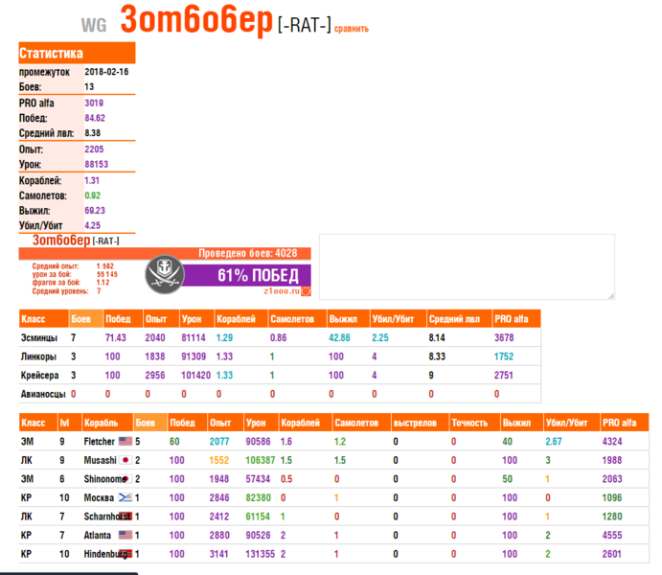662x575 pixels.
Task: Click the USA flag next to Atlanta
Action: (126, 535)
